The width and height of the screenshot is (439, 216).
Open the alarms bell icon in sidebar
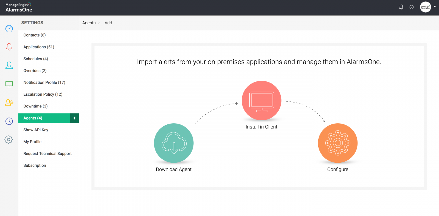click(x=9, y=47)
